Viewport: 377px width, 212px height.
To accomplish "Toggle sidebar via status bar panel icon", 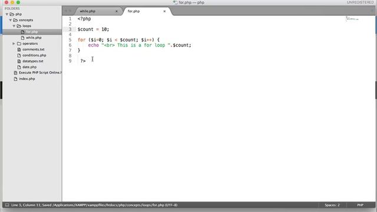I will 7,205.
